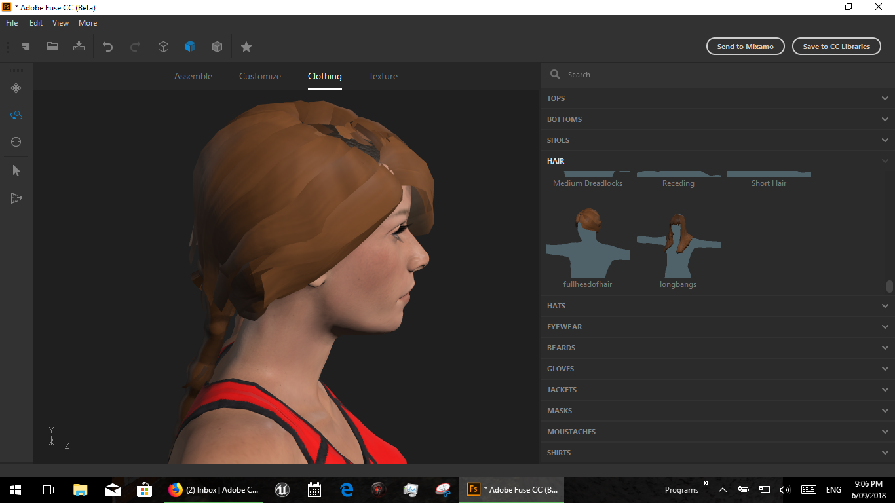
Task: Select the gray shaded cube view mode
Action: pos(218,47)
